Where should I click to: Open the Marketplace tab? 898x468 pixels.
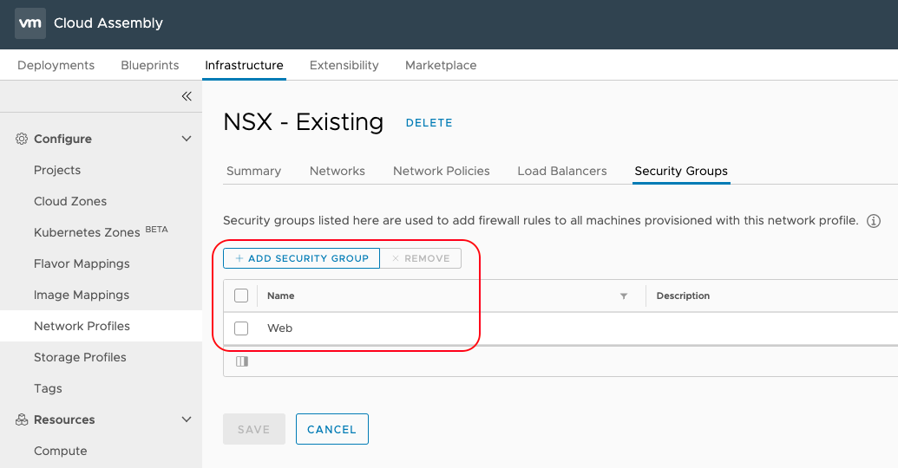click(x=441, y=65)
